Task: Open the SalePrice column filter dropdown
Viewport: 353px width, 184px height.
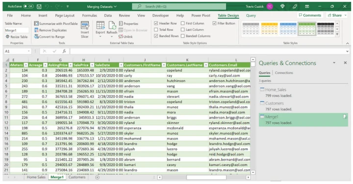Action: (x=92, y=65)
